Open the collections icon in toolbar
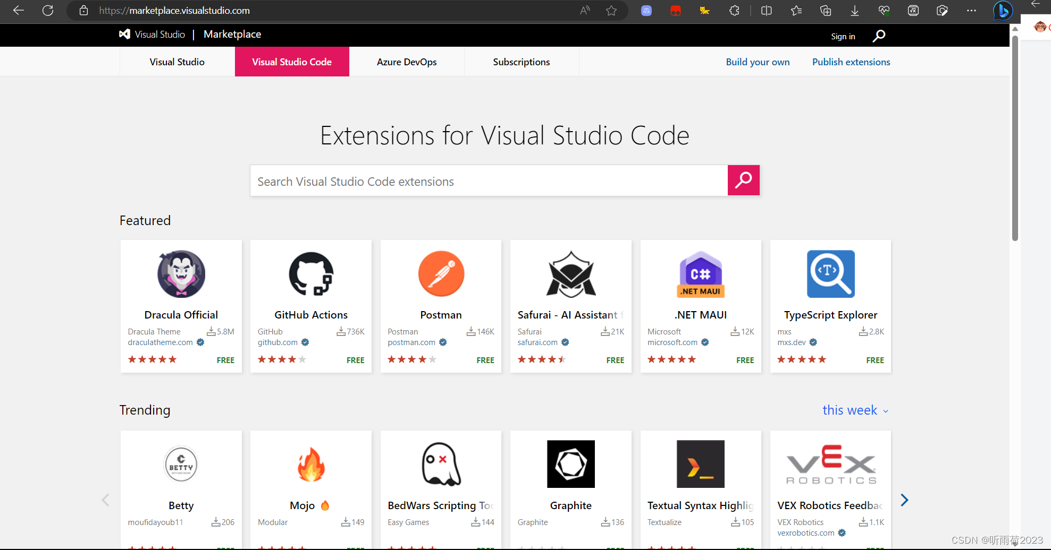 (826, 11)
